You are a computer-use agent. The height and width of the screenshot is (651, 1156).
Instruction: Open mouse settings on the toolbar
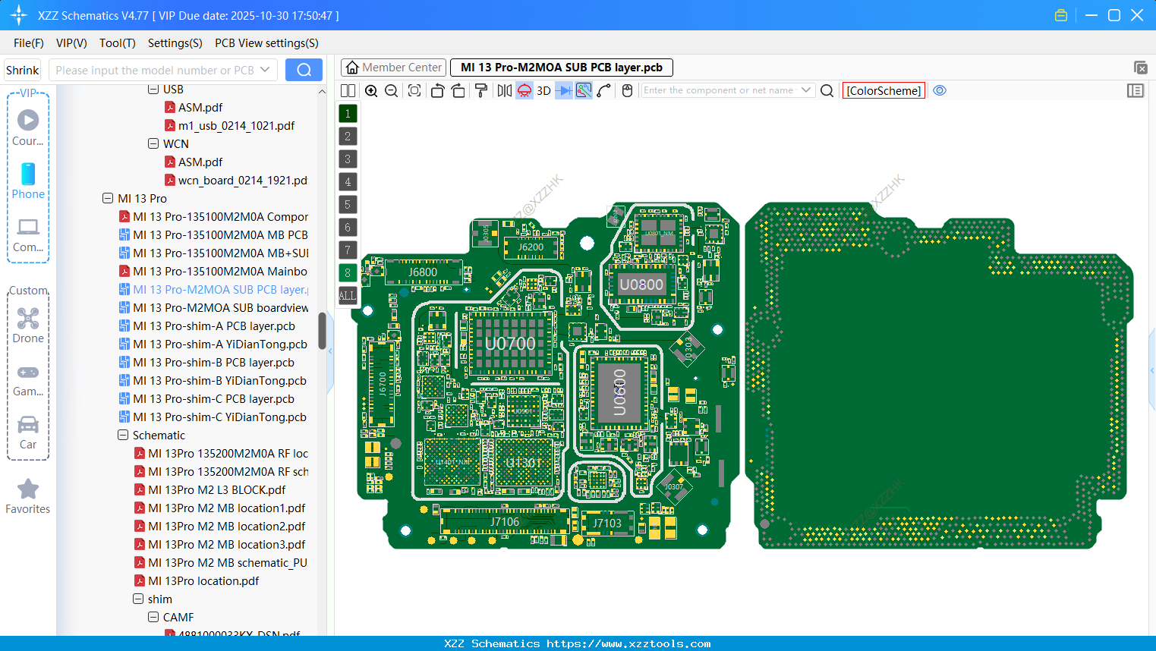click(x=627, y=90)
